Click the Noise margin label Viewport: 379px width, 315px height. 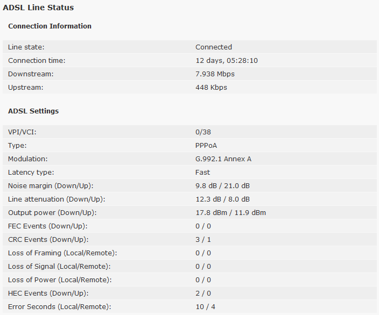pos(51,186)
